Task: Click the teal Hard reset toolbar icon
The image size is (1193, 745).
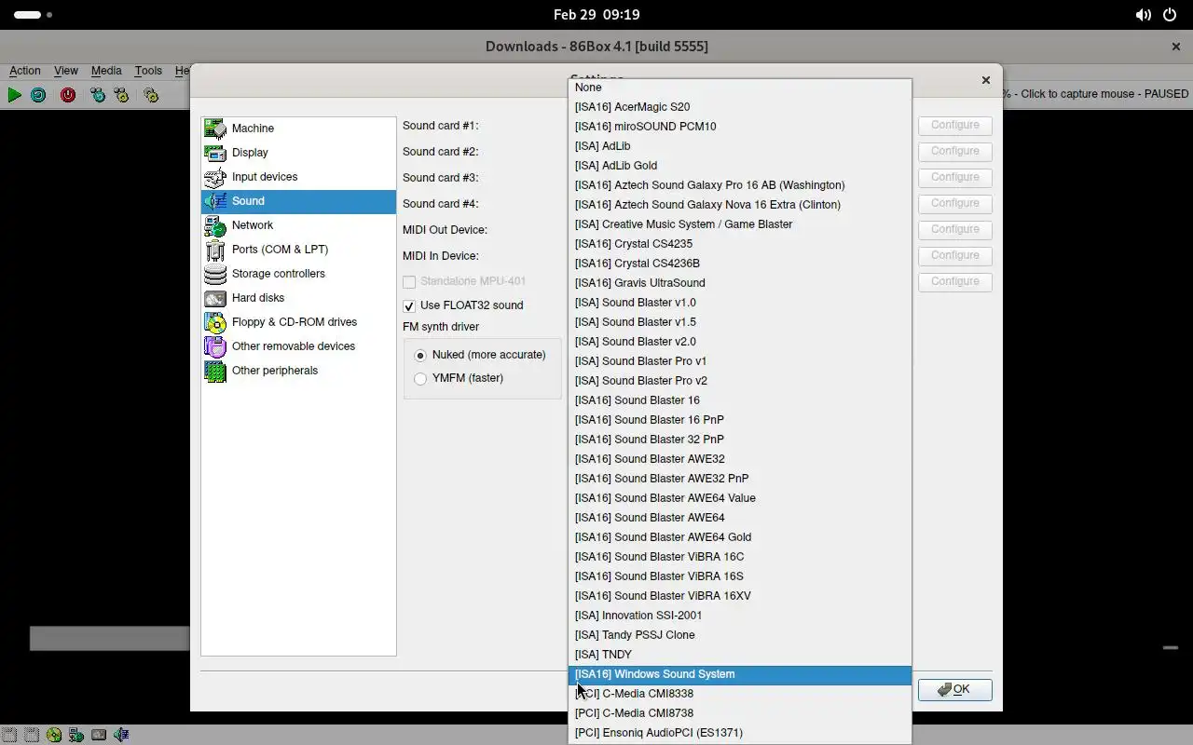Action: coord(38,95)
